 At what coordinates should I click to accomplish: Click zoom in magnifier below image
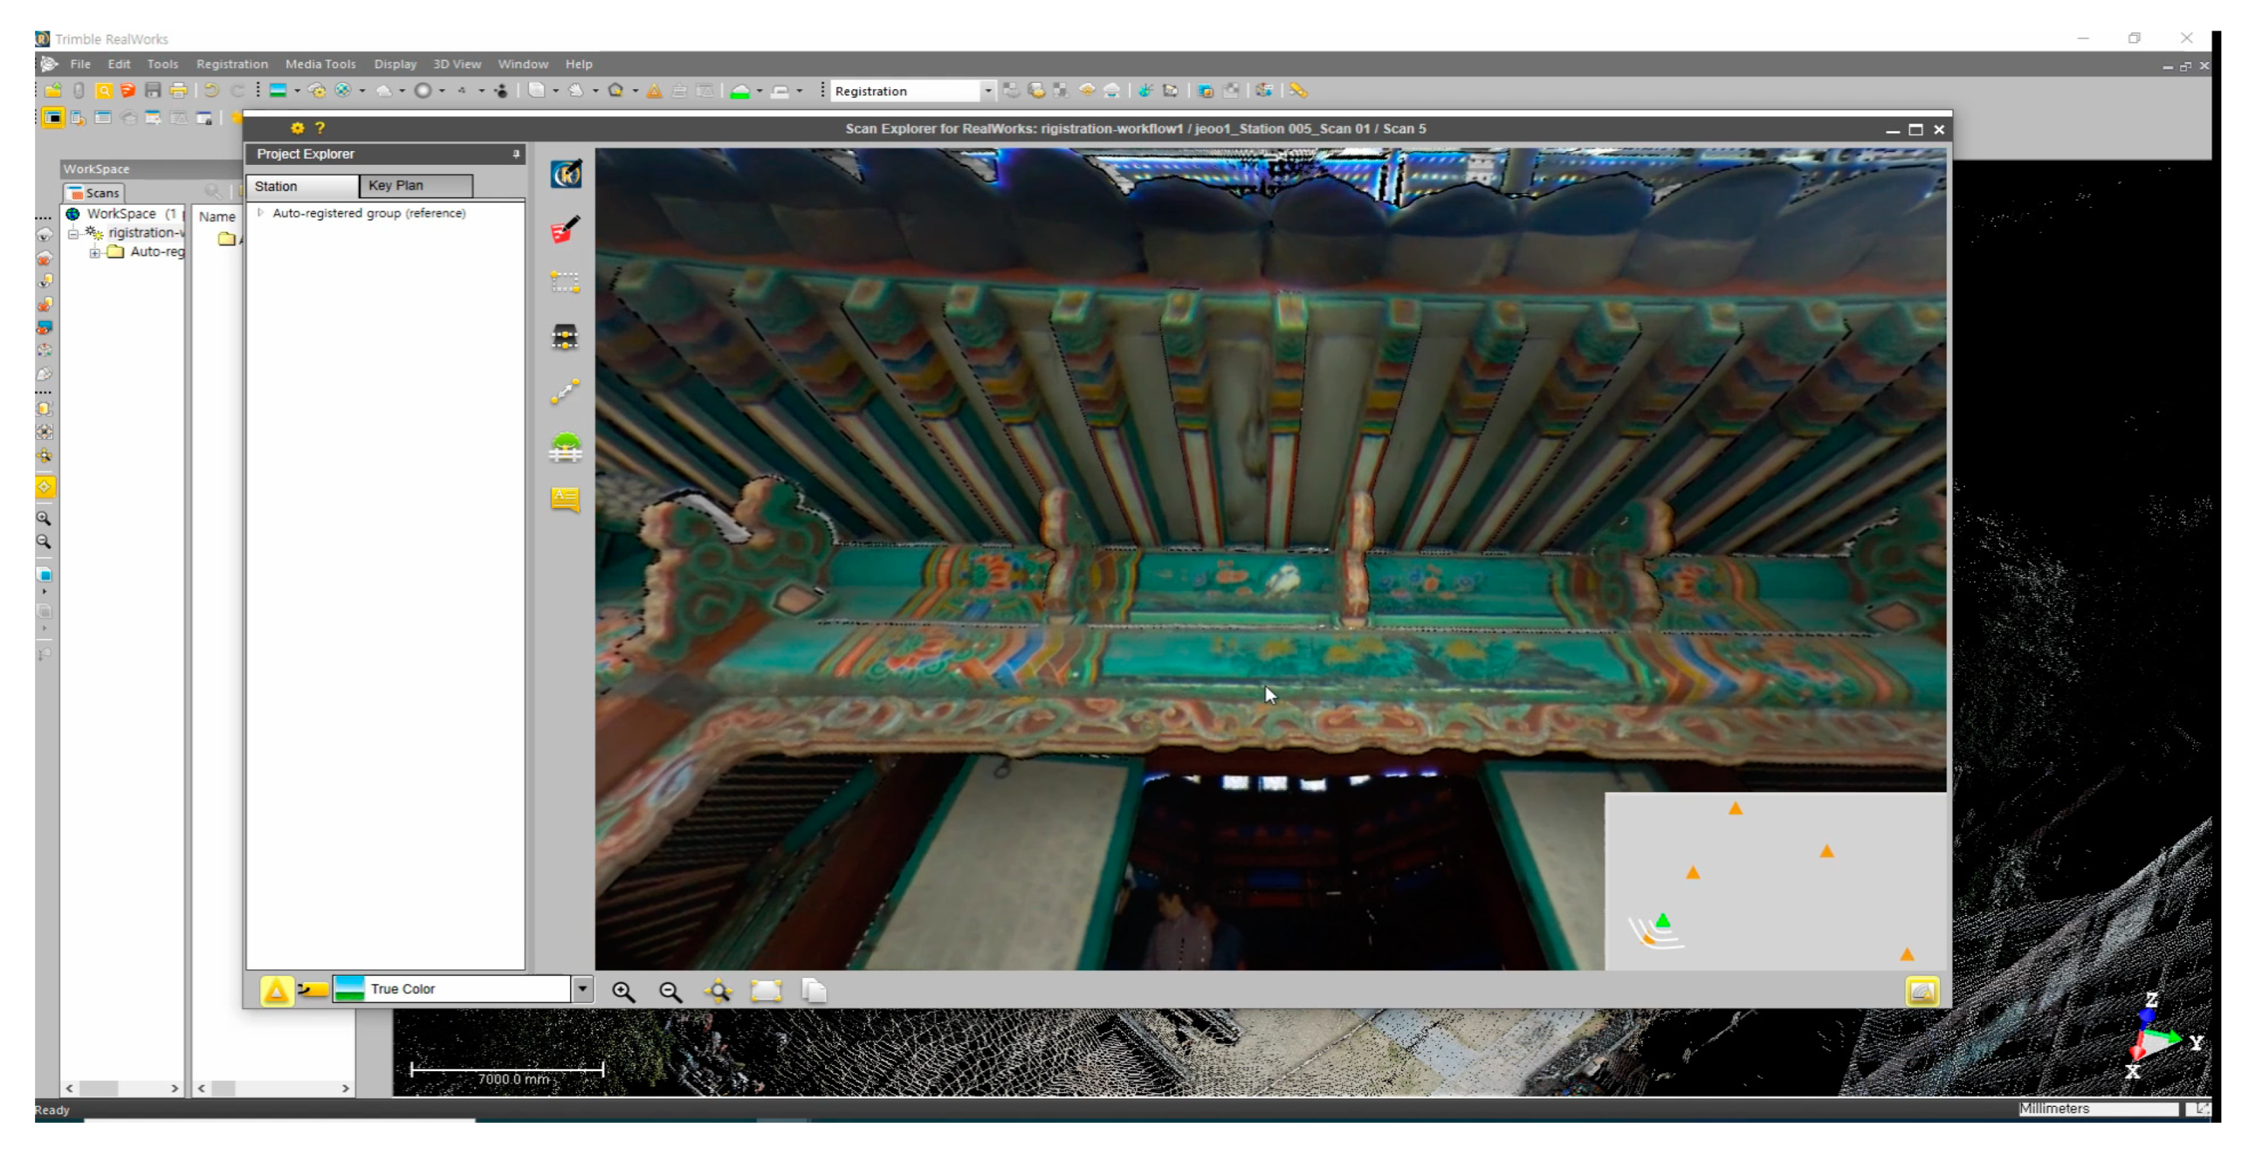623,990
